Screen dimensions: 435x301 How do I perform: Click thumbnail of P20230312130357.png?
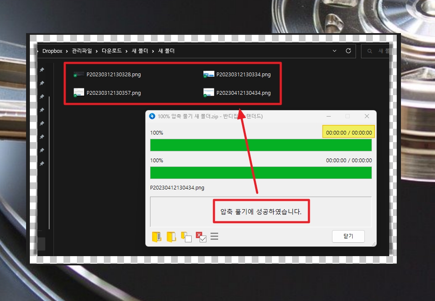(79, 92)
